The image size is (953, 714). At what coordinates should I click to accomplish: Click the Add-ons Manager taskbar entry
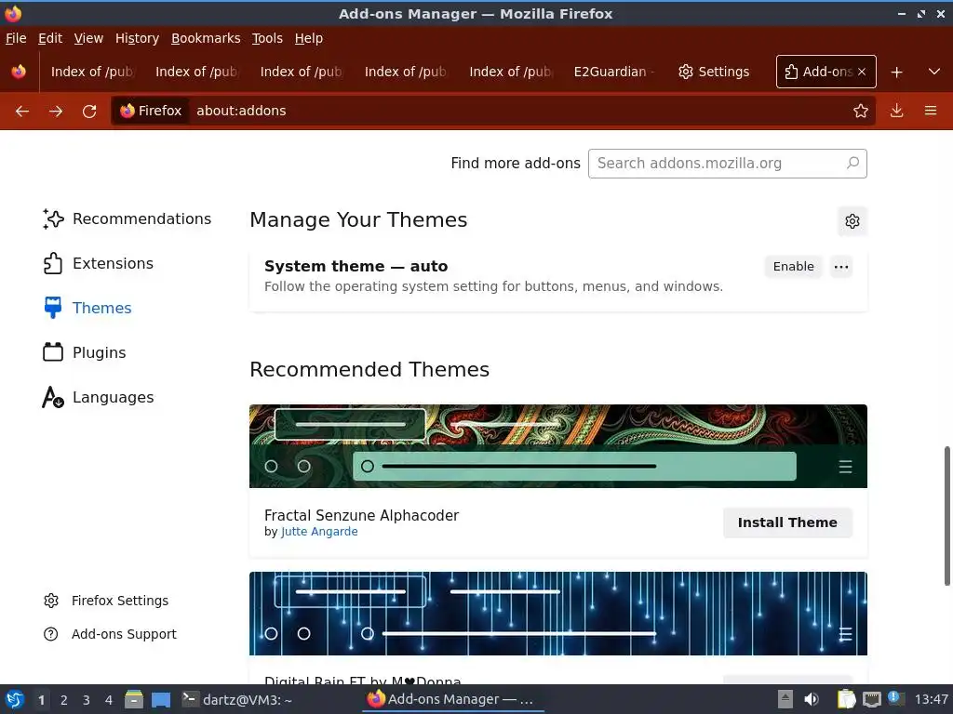pos(453,699)
